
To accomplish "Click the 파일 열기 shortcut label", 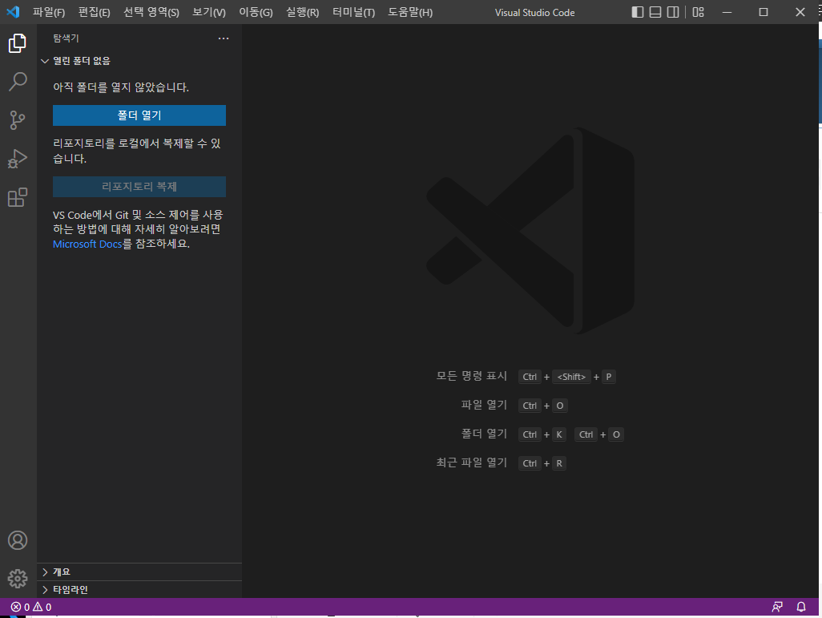I will (485, 405).
